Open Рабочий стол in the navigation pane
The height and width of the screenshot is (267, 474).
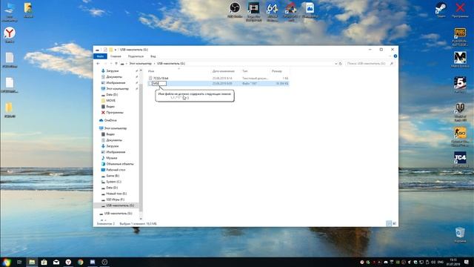(x=116, y=170)
